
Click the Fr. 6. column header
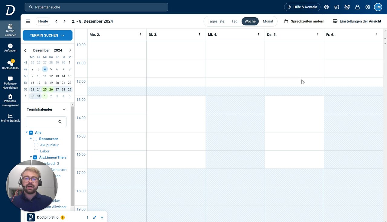(354, 35)
